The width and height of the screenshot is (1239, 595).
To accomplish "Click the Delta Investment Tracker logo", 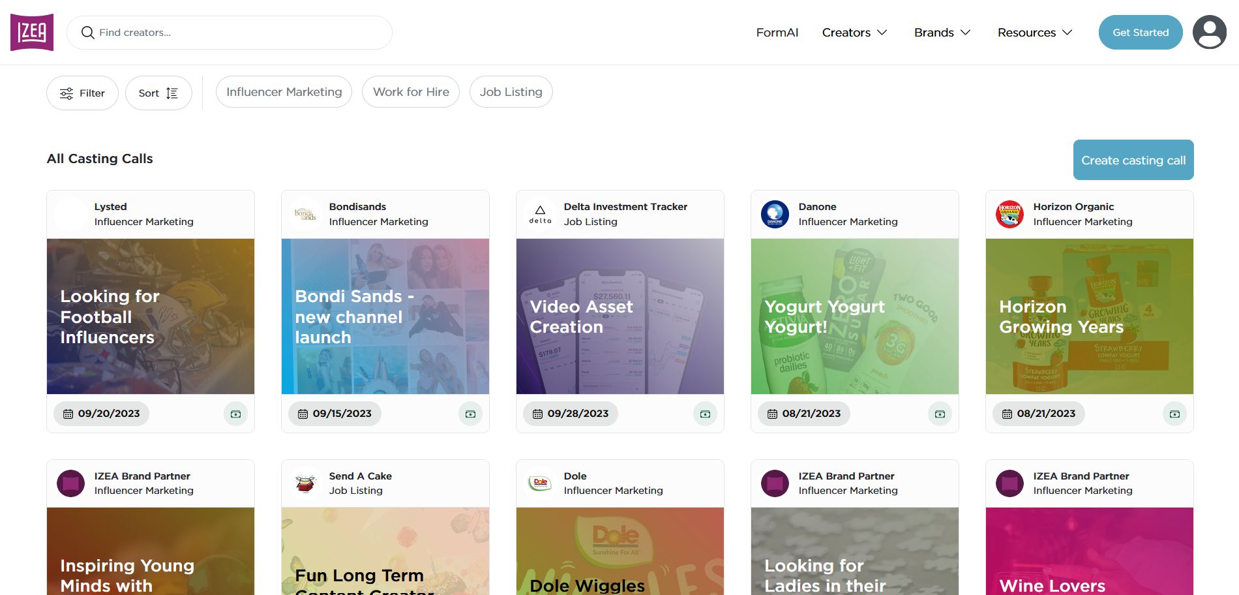I will (x=540, y=214).
